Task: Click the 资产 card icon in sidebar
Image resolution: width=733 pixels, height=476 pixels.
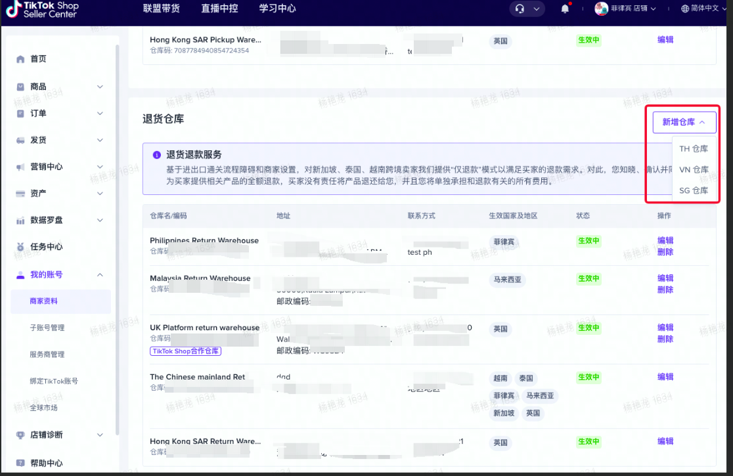Action: [x=20, y=194]
